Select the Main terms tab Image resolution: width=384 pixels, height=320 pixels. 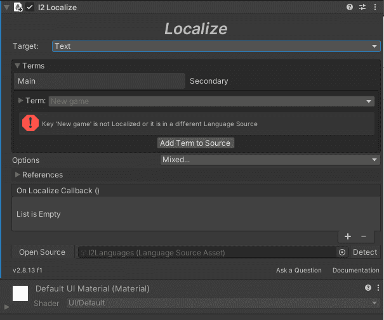100,81
